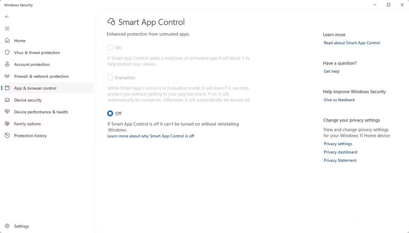The width and height of the screenshot is (409, 233).
Task: Learn more about why Smart App Control is off
Action: click(151, 136)
